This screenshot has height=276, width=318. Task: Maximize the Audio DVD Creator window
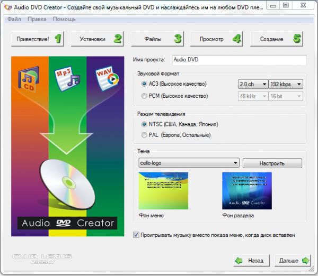click(286, 5)
